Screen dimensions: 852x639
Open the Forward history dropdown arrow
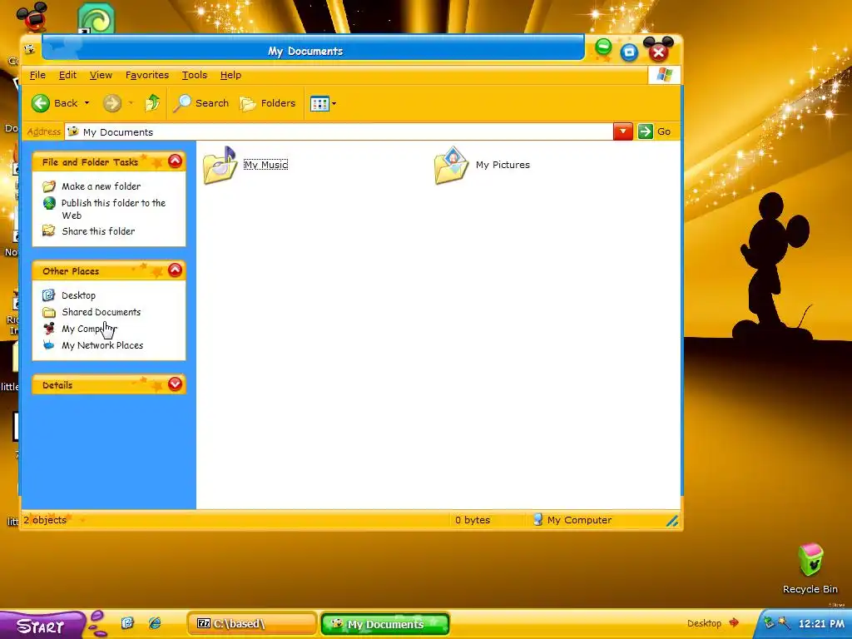(131, 103)
